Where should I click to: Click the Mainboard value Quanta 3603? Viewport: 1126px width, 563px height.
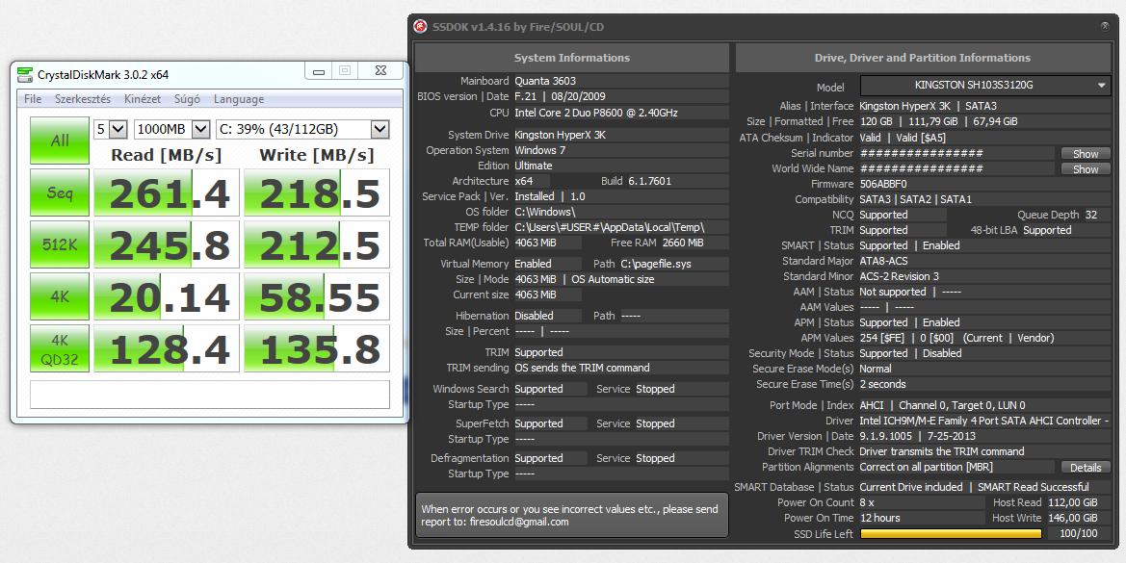pyautogui.click(x=545, y=81)
